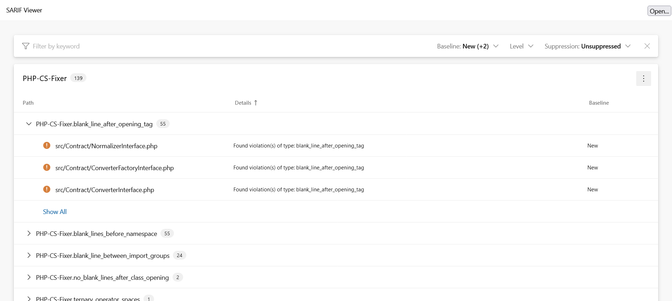Click the Show All link
672x301 pixels.
[55, 212]
